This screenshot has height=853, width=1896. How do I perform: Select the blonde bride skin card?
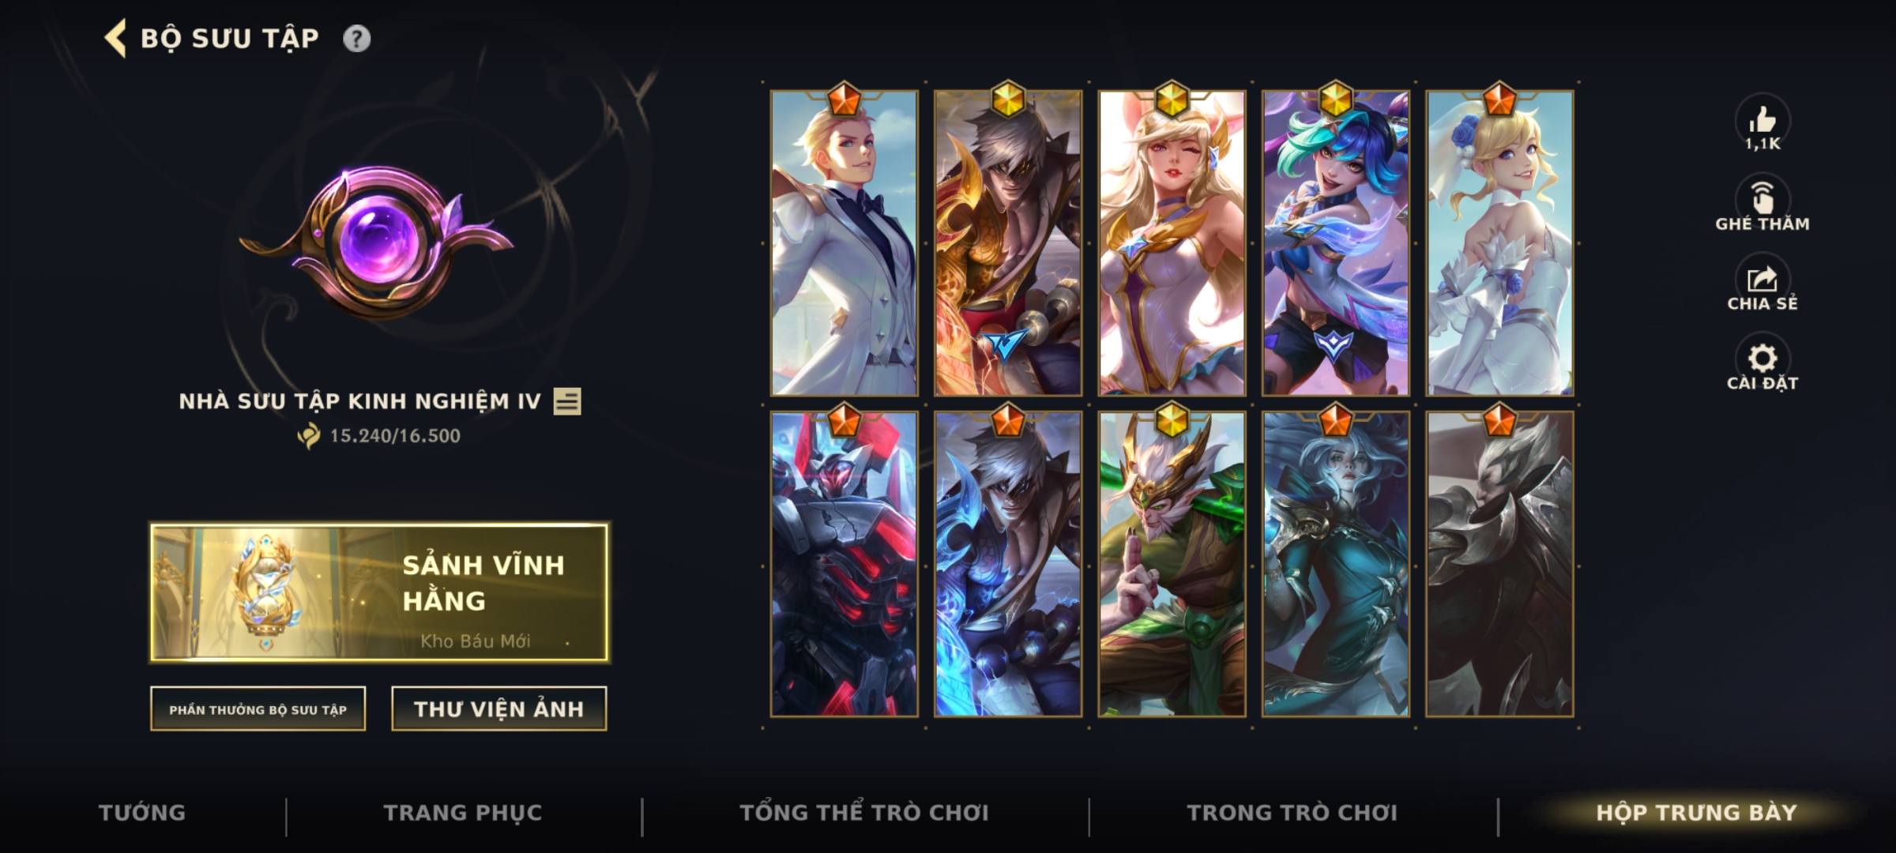click(x=1499, y=243)
